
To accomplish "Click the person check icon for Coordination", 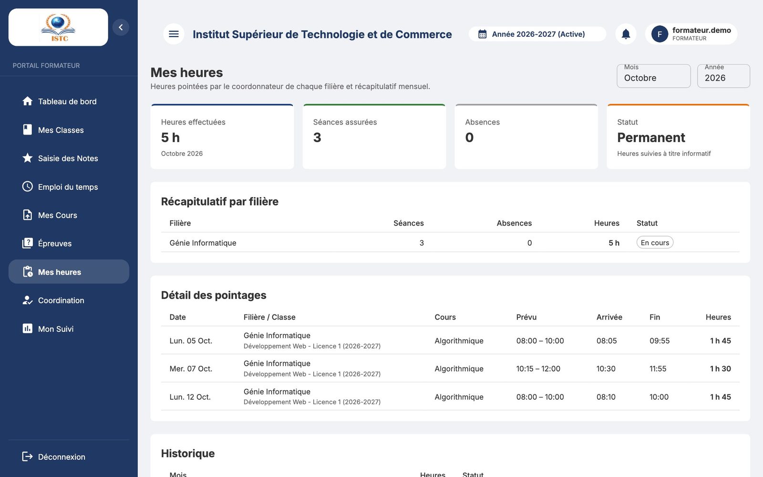I will click(28, 300).
